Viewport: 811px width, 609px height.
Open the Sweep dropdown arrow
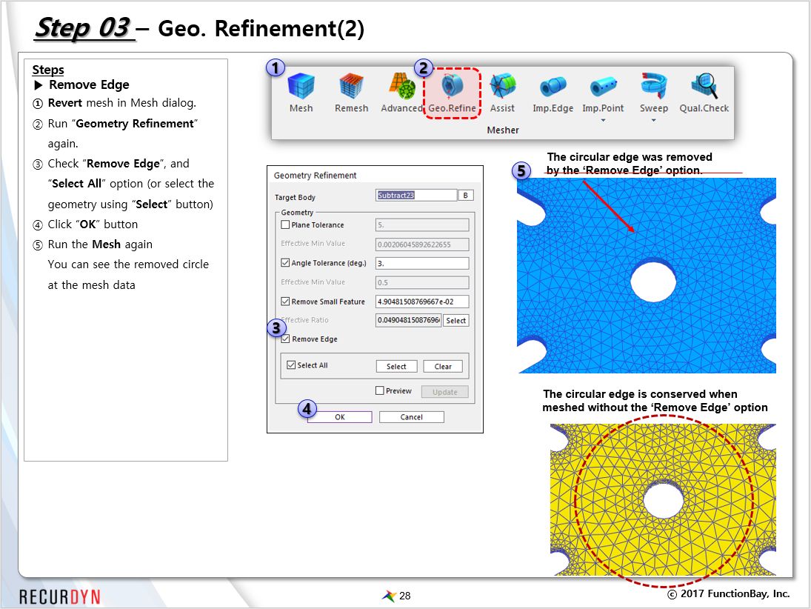point(653,119)
